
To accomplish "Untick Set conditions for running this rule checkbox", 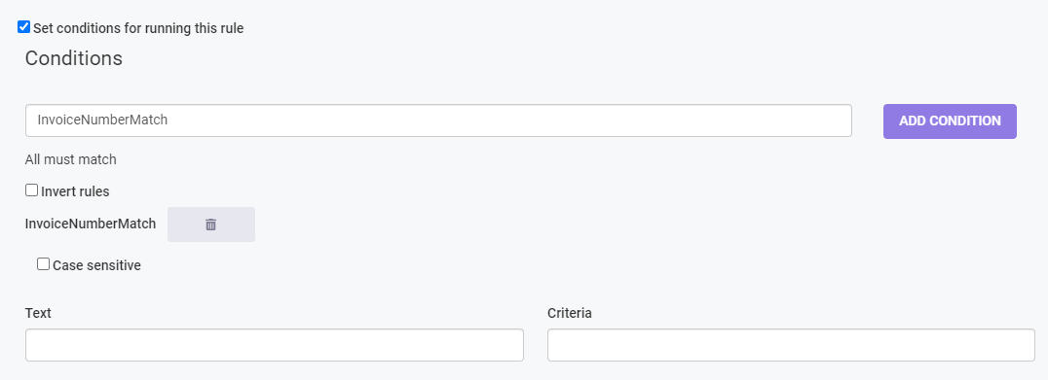I will point(24,27).
